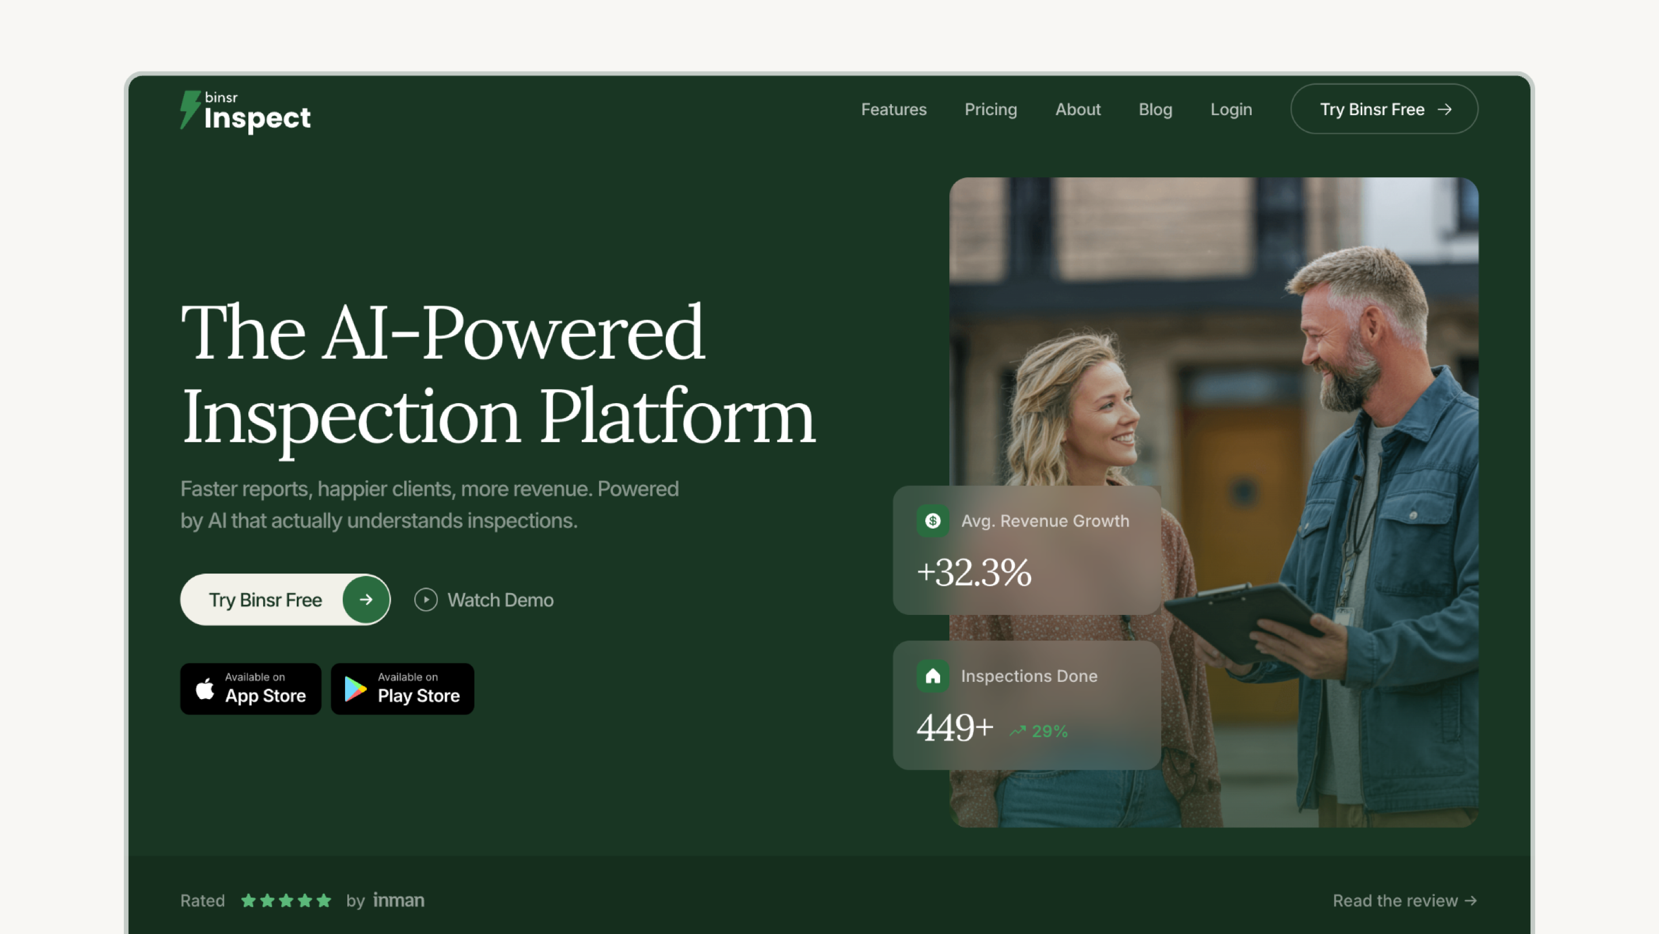The image size is (1659, 934).
Task: Visit the Blog from the navigation
Action: 1155,109
